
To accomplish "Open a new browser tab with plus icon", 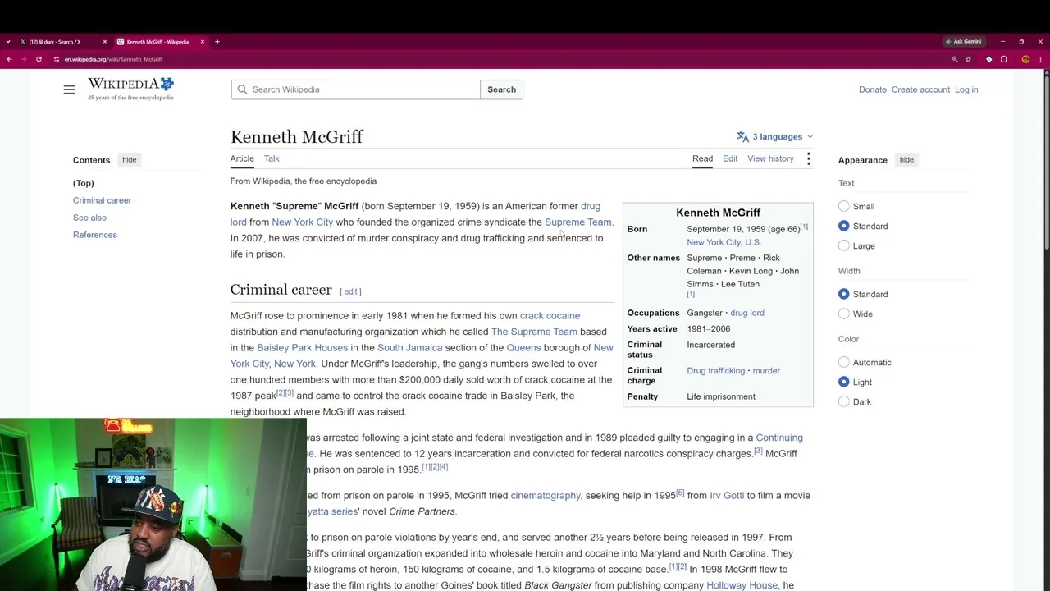I will click(217, 42).
